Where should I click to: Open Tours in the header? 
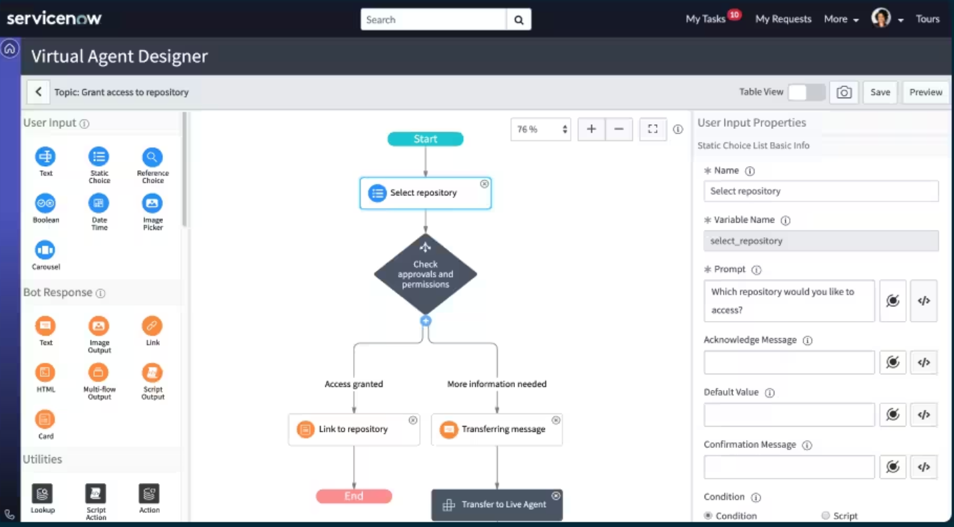927,19
